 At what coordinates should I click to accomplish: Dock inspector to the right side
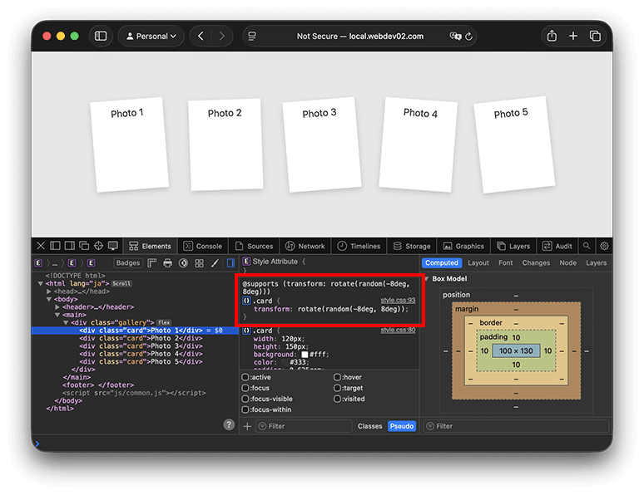coord(70,246)
